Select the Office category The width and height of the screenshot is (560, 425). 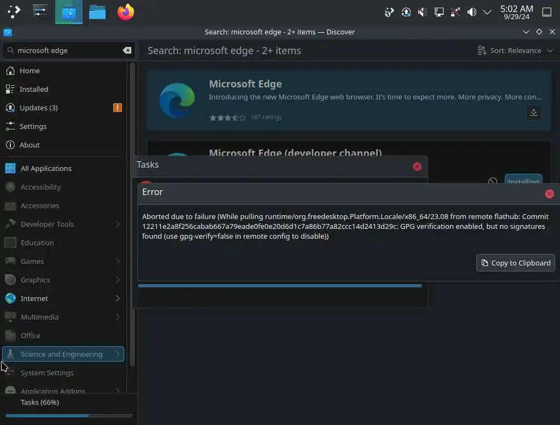63,335
